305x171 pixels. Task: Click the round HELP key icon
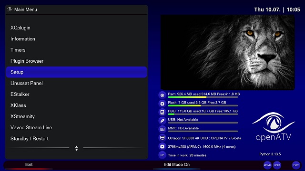point(277,165)
